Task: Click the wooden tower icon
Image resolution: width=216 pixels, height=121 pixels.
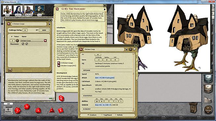Action: coord(193,108)
